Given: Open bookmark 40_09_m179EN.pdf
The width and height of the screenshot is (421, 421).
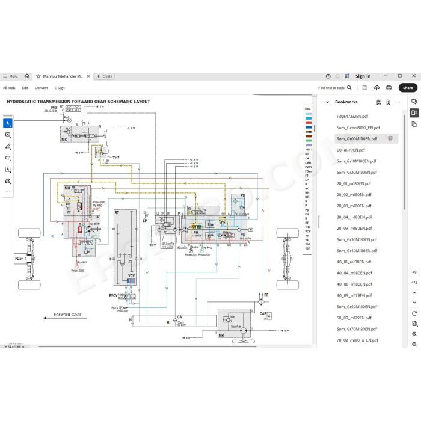Looking at the screenshot, I should [x=354, y=295].
